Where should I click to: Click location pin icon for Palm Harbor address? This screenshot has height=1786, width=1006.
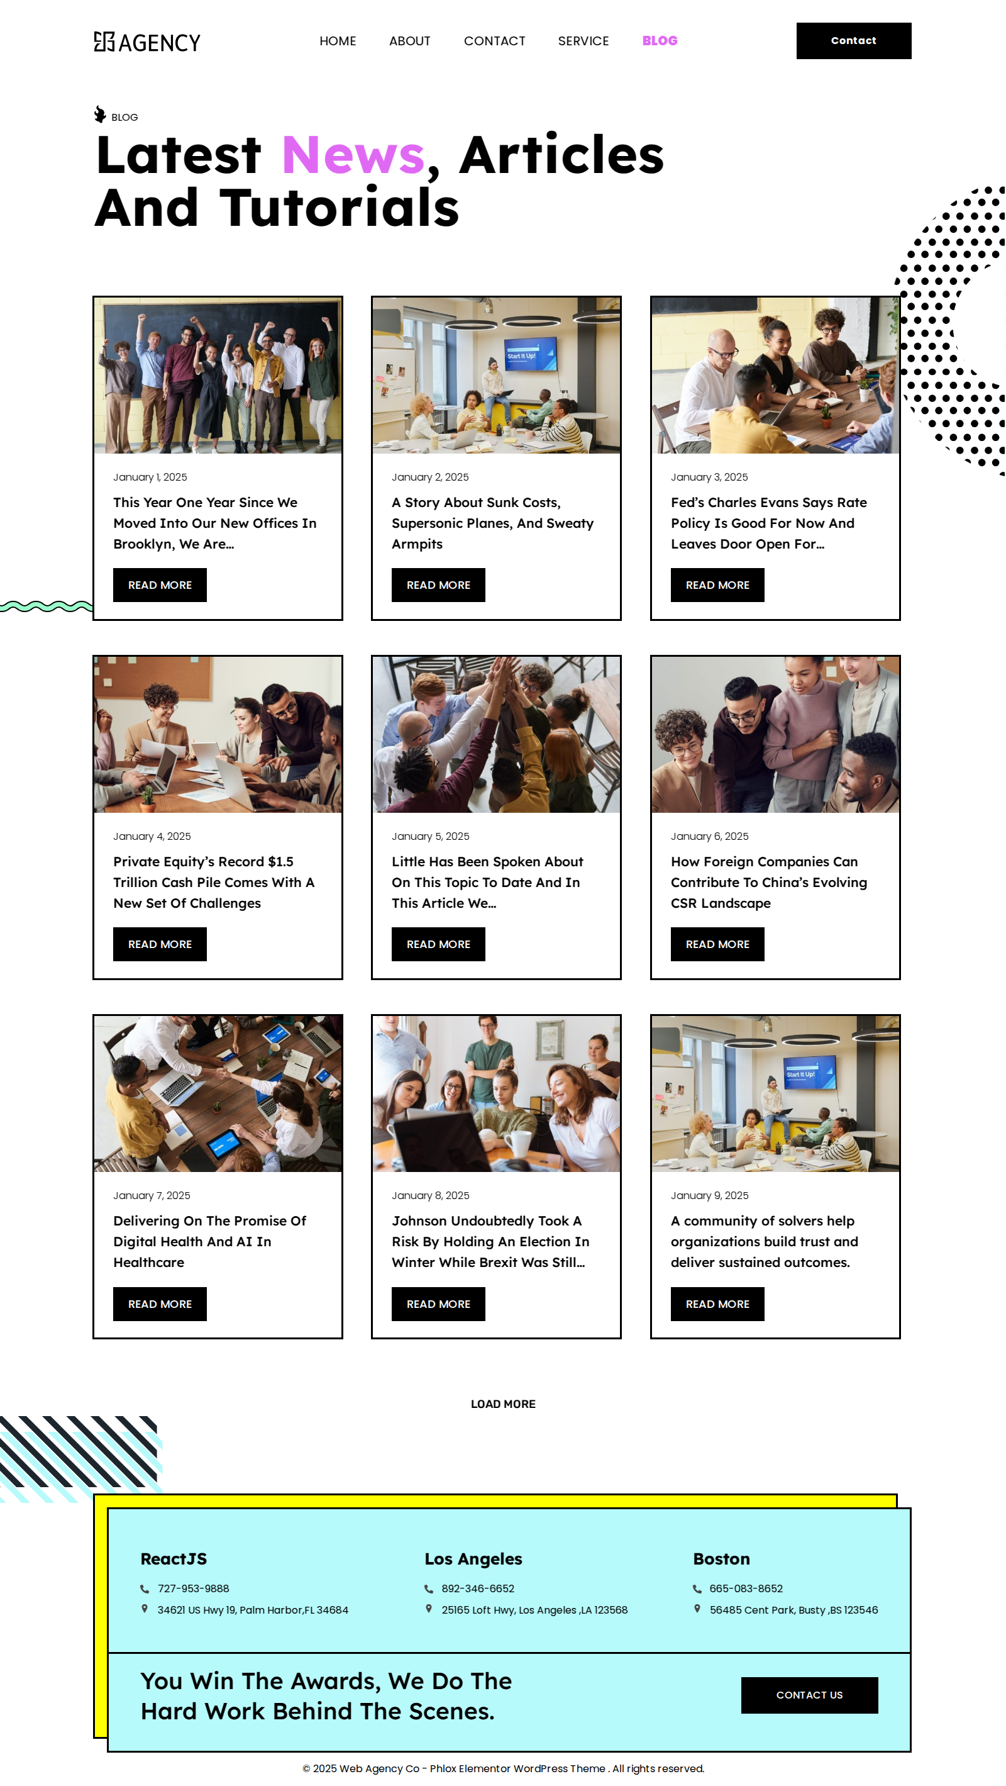coord(145,1609)
